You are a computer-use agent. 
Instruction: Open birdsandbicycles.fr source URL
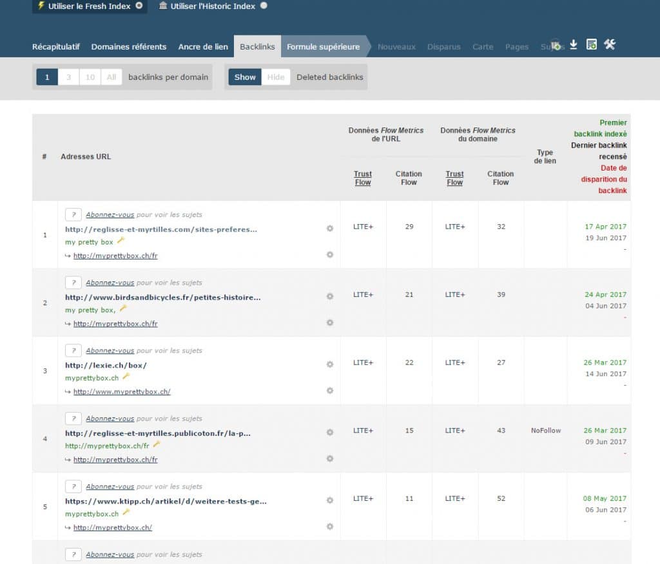tap(163, 297)
